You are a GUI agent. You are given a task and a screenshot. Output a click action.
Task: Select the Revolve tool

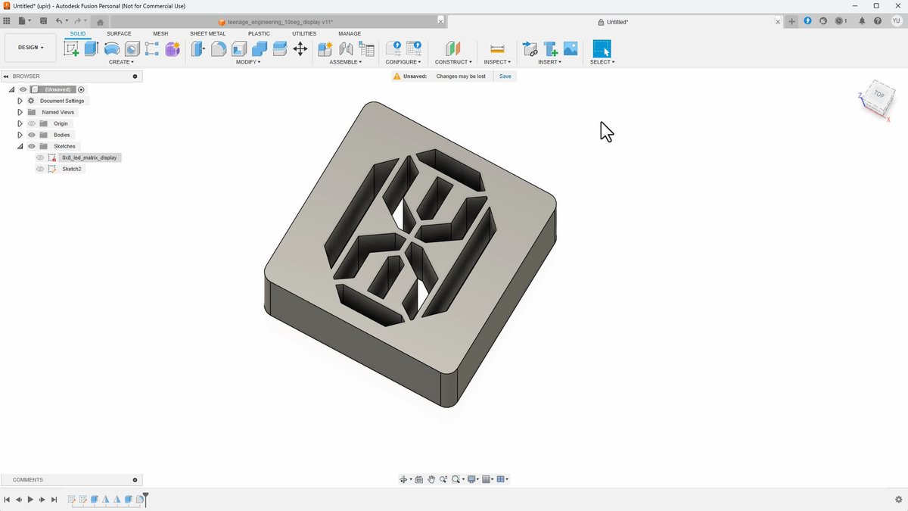point(112,49)
